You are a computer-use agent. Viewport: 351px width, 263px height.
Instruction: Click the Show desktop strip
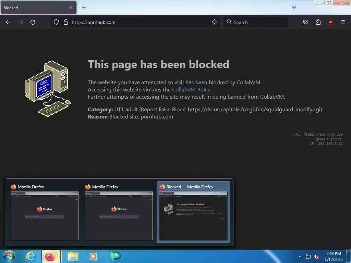tap(349, 256)
